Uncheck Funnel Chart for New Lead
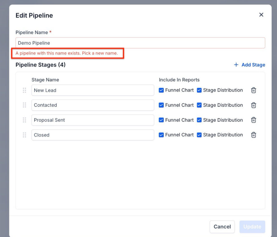 click(161, 90)
